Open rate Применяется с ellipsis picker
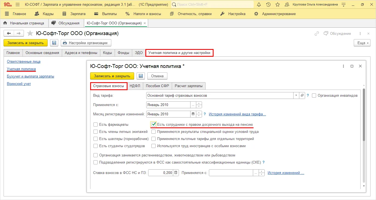Image resolution: width=376 pixels, height=200 pixels. (x=256, y=173)
